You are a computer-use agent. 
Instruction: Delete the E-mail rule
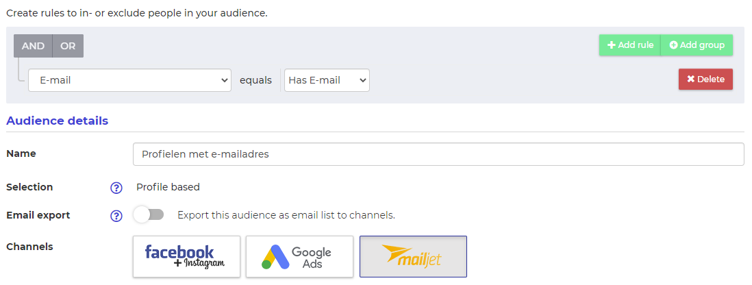(705, 79)
